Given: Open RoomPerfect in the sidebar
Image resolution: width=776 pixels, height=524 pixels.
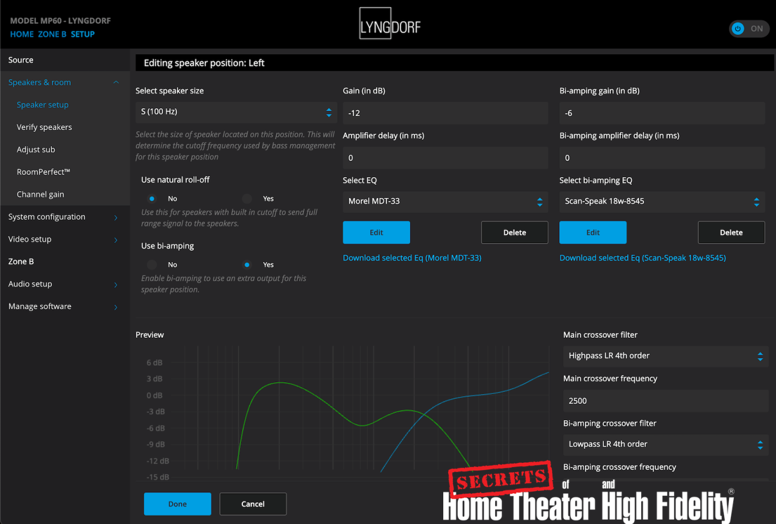Looking at the screenshot, I should (43, 172).
